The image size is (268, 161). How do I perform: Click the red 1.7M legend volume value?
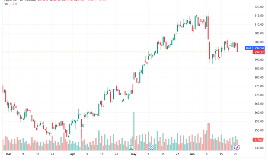coord(13,4)
